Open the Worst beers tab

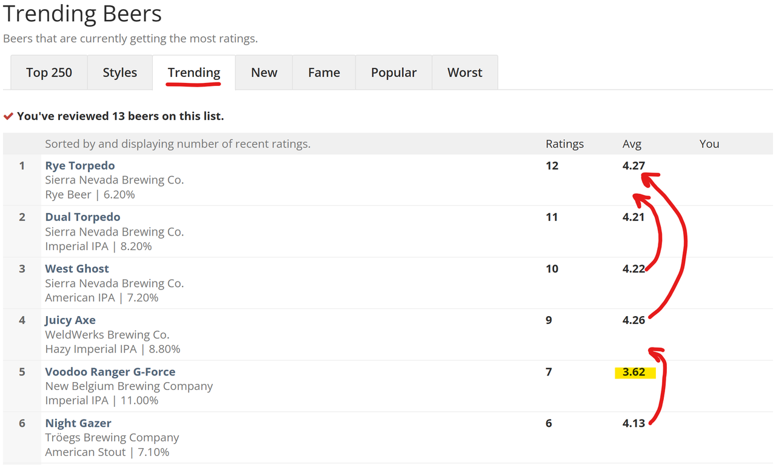465,73
